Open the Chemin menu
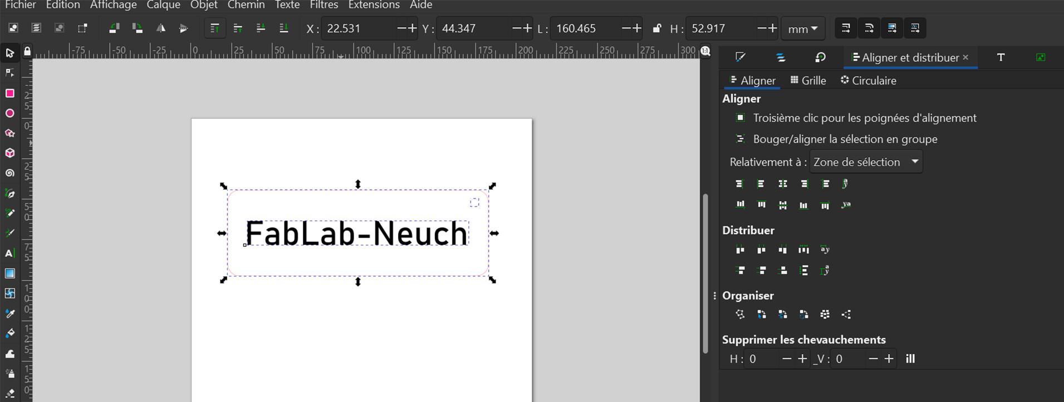Viewport: 1064px width, 402px height. point(246,5)
